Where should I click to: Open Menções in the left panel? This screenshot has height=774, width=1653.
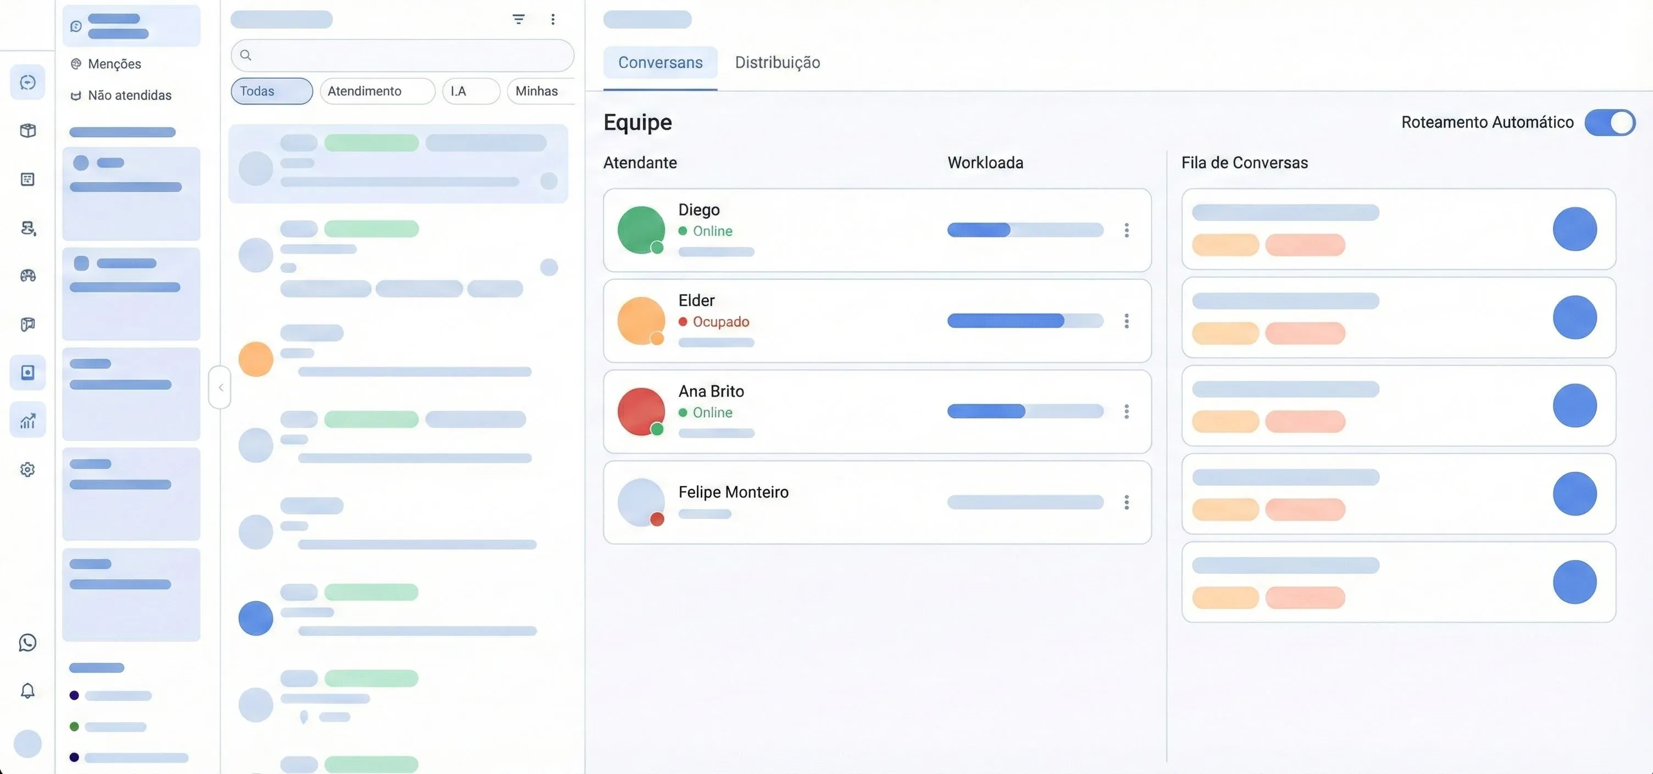tap(114, 64)
